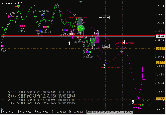Click the '2 ВОЛНА Н 1 12/01 03:00' row

(42, 100)
